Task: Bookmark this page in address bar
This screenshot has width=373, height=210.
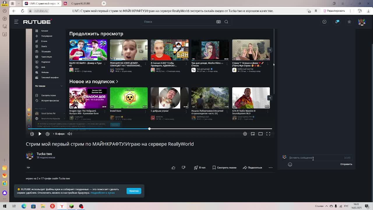Action: 316,11
